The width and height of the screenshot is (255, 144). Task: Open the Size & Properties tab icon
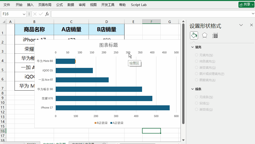coord(215,36)
